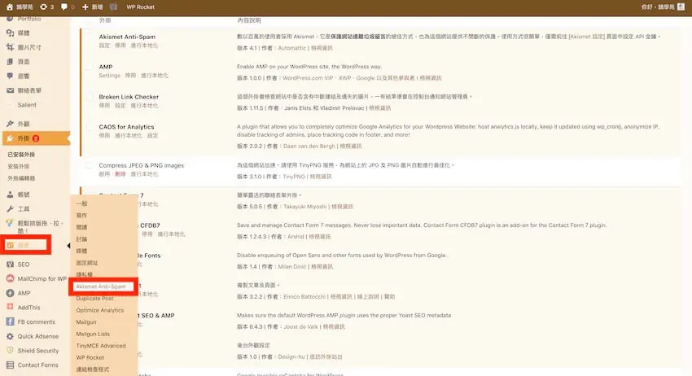The image size is (692, 376).
Task: Click the AMP circle icon in sidebar
Action: pos(10,293)
